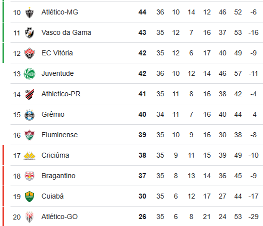The image size is (263, 226).
Task: Select Criciúma's 38 points value
Action: (142, 155)
